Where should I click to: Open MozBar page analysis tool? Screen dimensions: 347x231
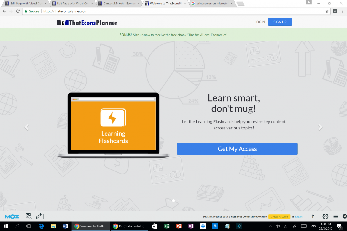pos(28,216)
